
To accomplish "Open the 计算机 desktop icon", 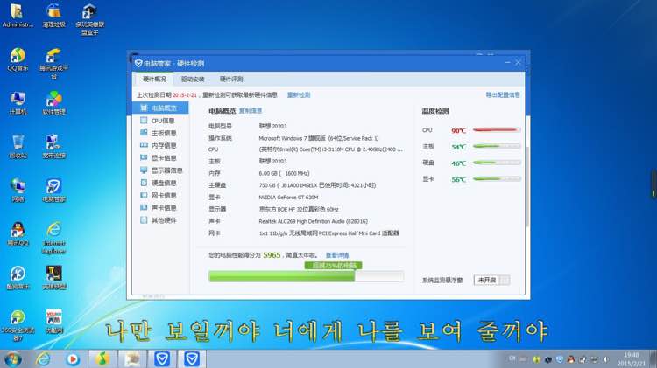I will (x=18, y=103).
